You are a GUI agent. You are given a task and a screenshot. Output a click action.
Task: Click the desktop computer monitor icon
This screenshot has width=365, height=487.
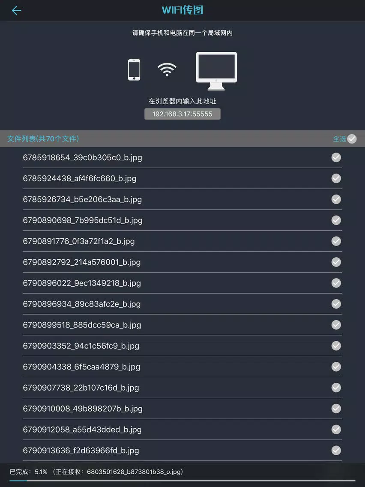point(216,71)
